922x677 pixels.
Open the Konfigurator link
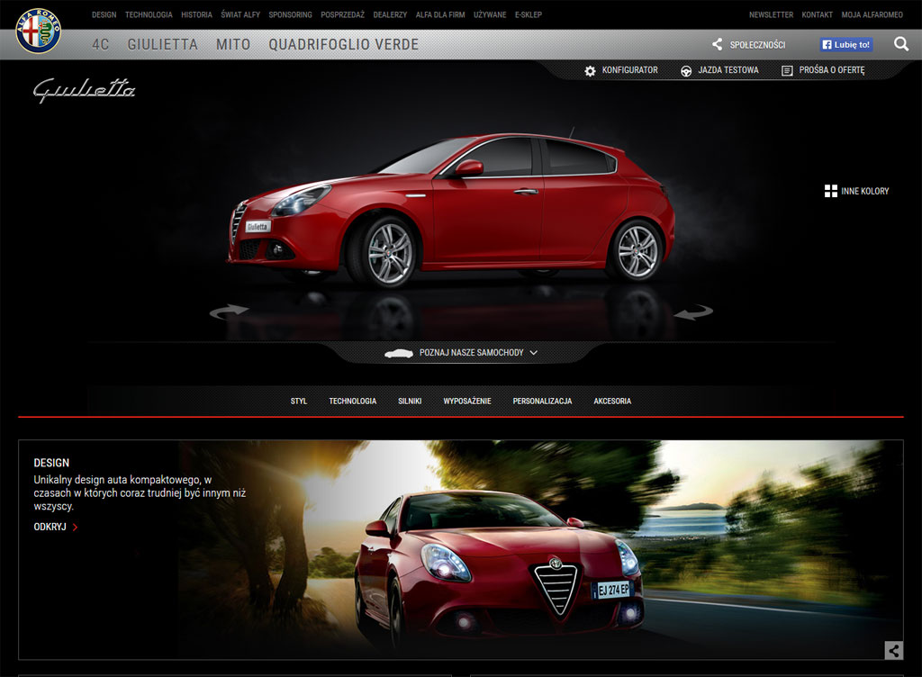pyautogui.click(x=629, y=70)
